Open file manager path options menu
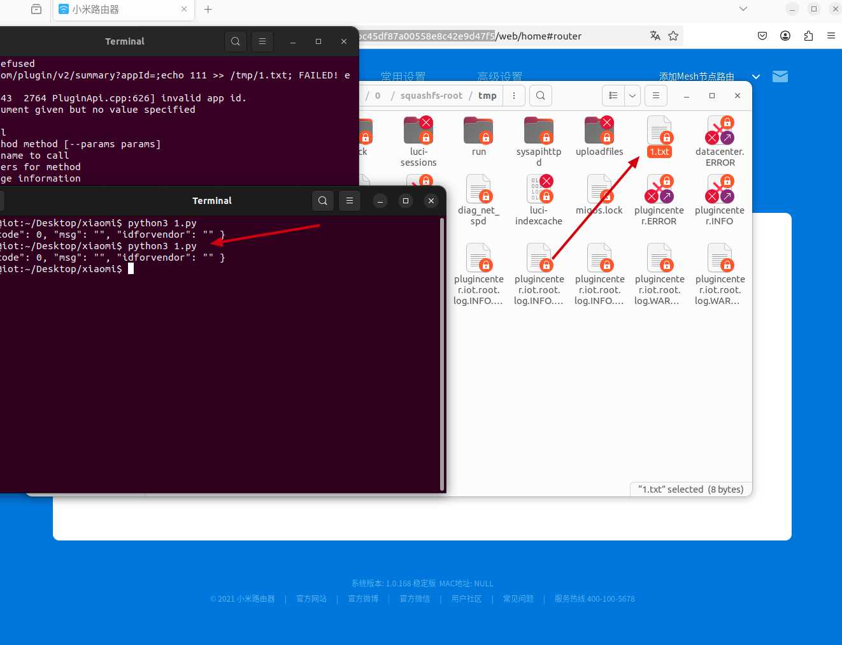 [x=514, y=96]
